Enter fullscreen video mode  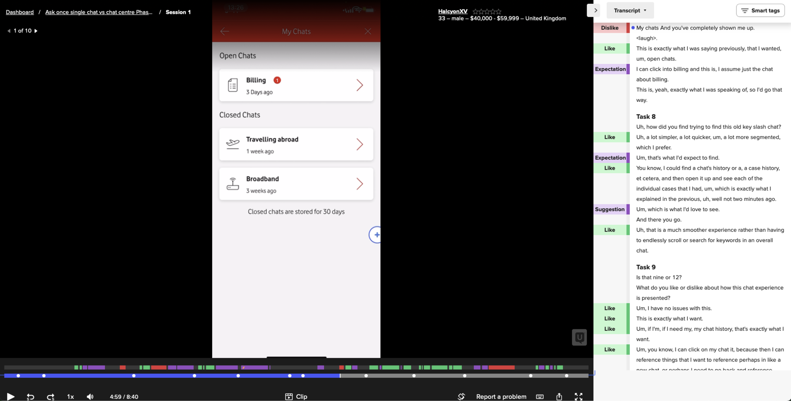coord(578,397)
